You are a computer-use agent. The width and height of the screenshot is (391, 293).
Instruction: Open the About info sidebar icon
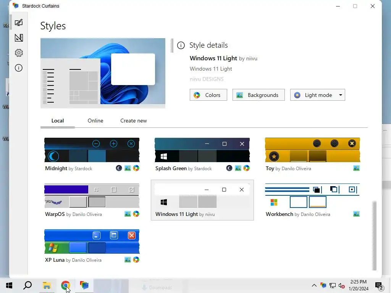(x=19, y=68)
